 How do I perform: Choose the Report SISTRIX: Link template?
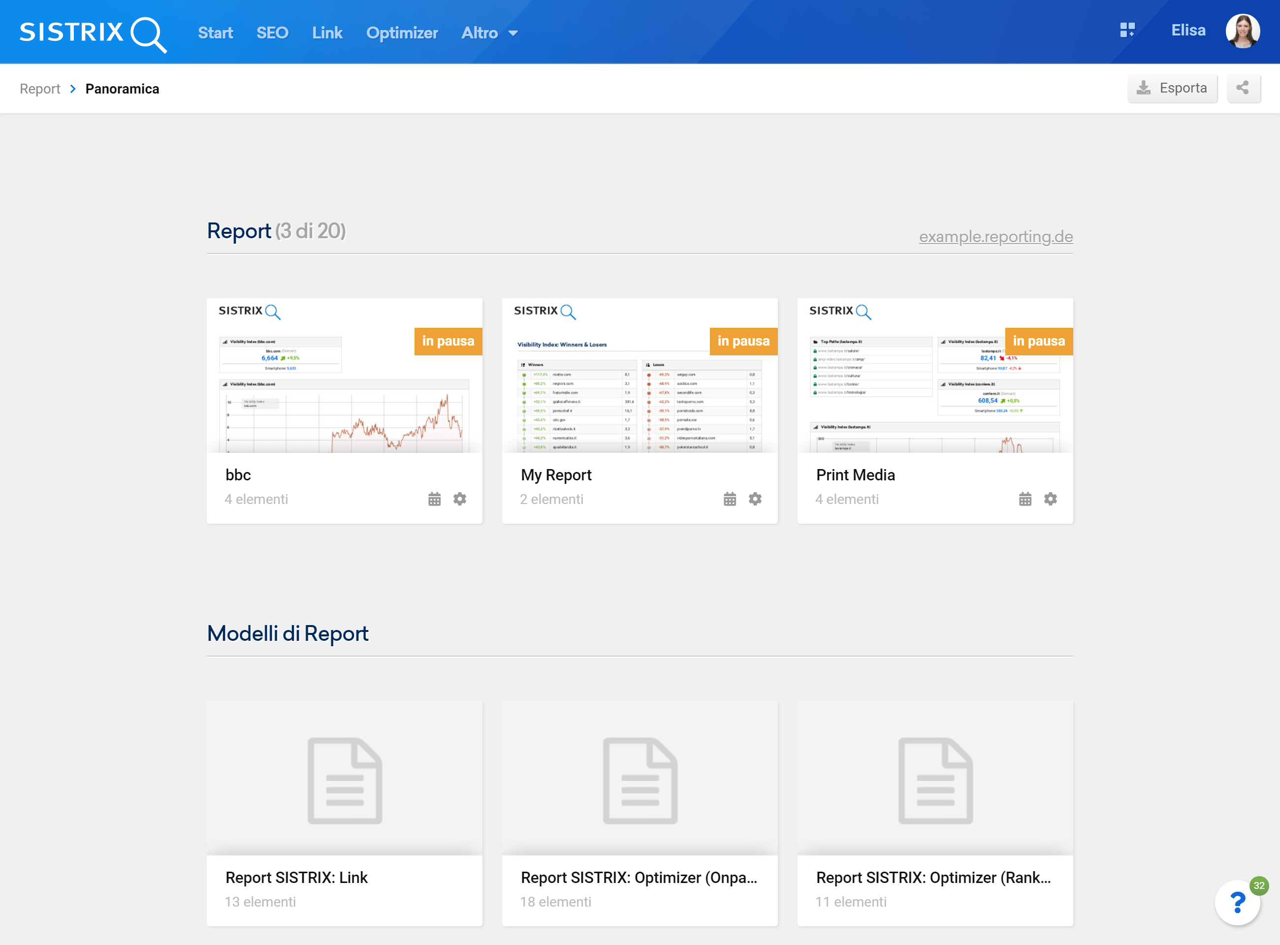pyautogui.click(x=345, y=812)
